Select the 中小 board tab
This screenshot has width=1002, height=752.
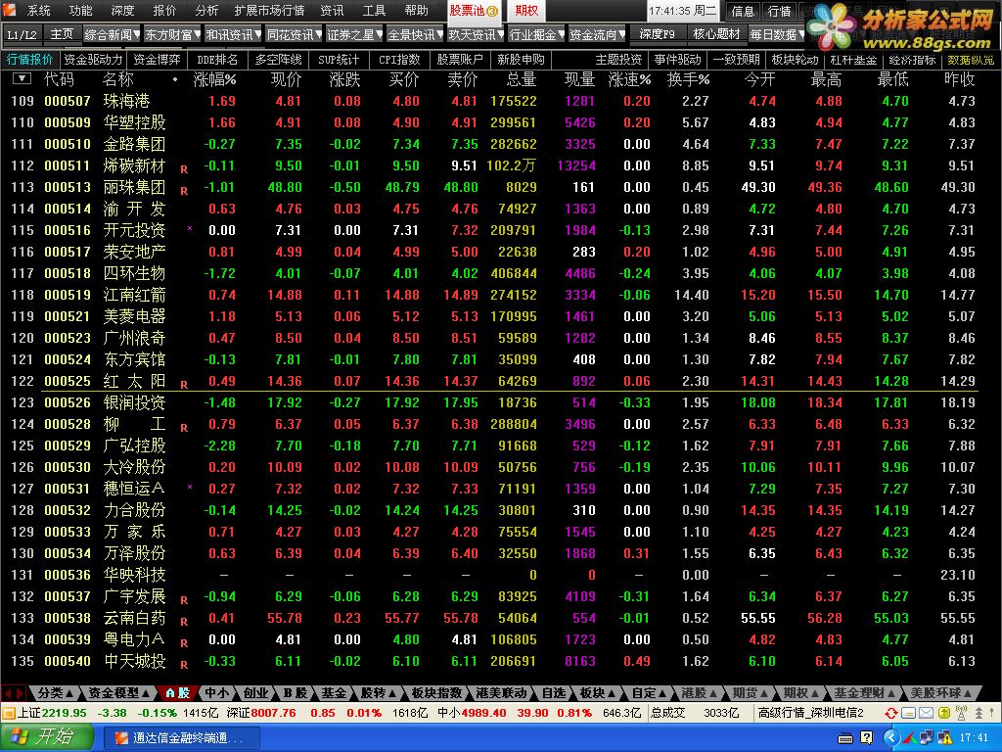point(216,692)
